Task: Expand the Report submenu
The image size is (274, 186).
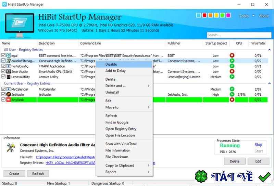Action: (124, 172)
